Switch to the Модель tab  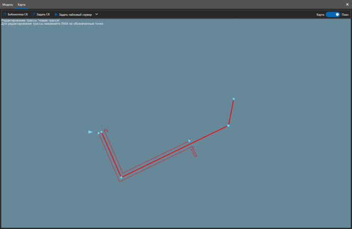(8, 5)
